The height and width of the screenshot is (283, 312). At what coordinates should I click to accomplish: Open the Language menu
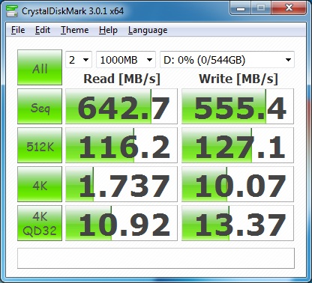148,30
